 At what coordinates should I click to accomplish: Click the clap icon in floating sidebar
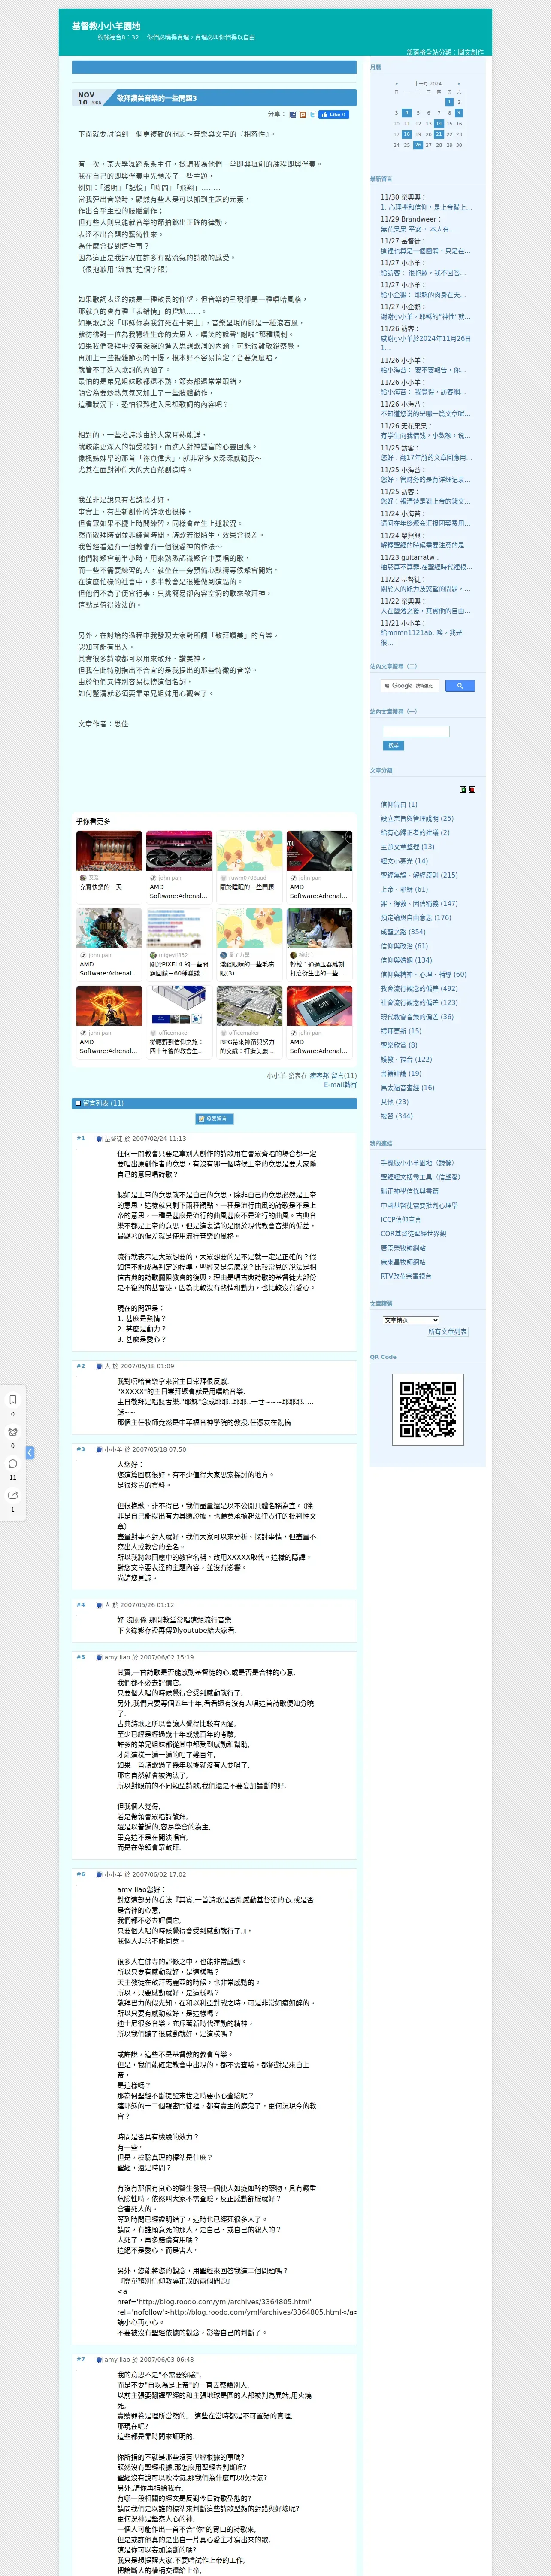click(13, 1431)
